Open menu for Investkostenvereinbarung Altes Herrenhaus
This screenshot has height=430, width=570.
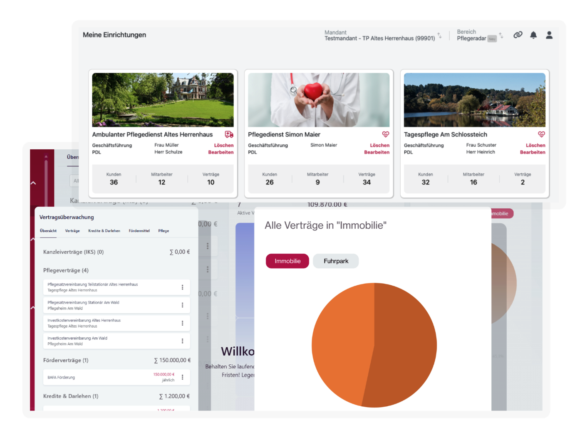(x=182, y=323)
